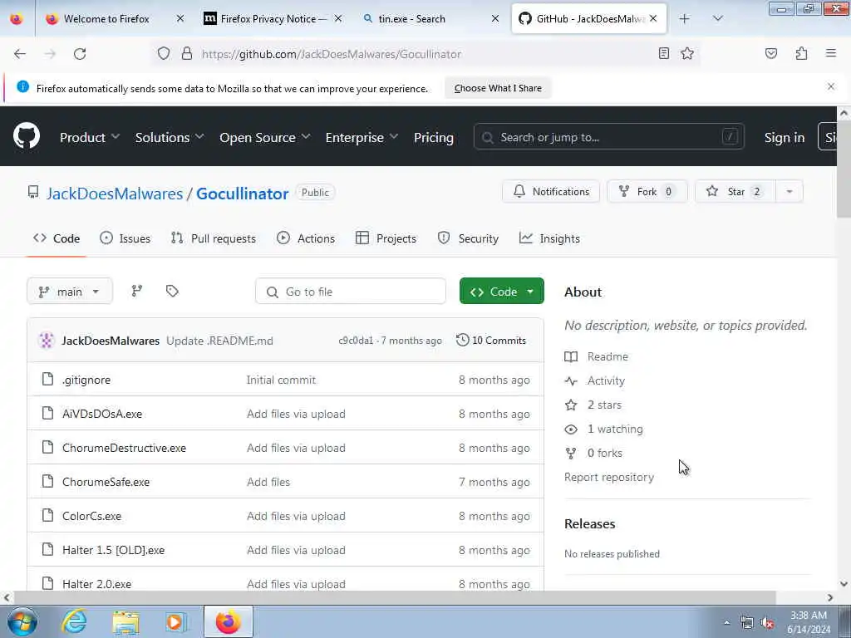Save to Pocket icon

(x=770, y=53)
